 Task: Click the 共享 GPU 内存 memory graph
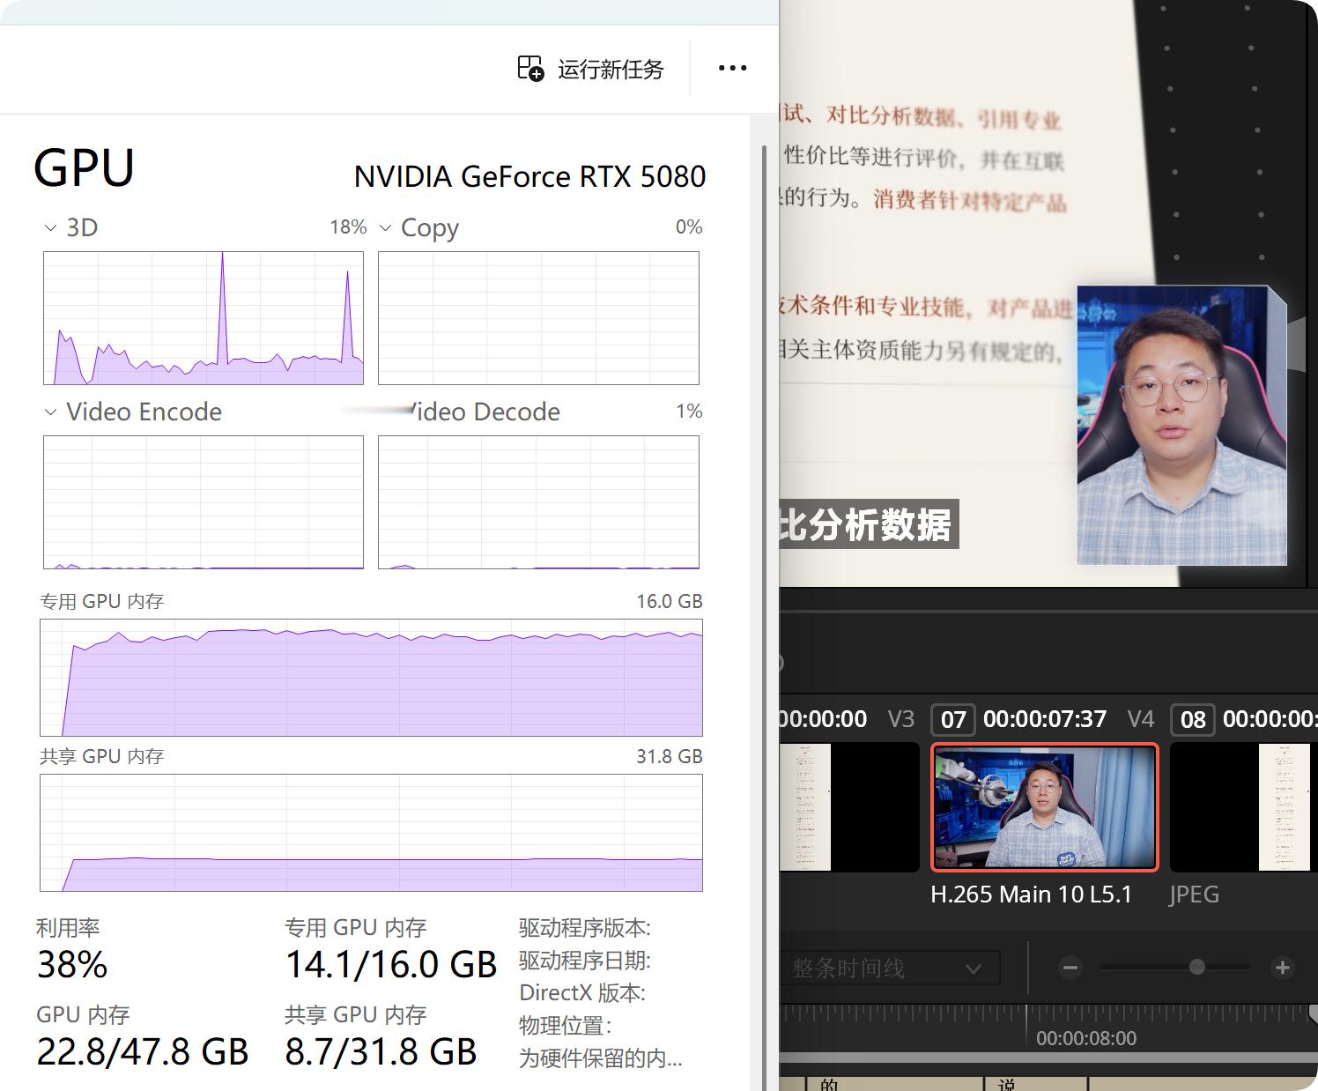tap(371, 833)
